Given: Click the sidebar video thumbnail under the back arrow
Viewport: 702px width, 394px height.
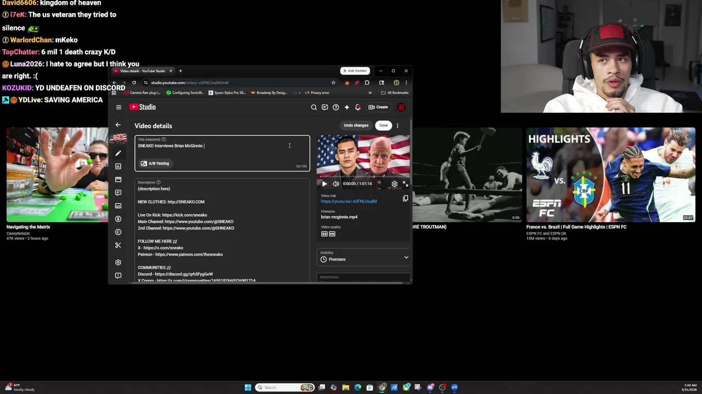Looking at the screenshot, I should click(118, 139).
